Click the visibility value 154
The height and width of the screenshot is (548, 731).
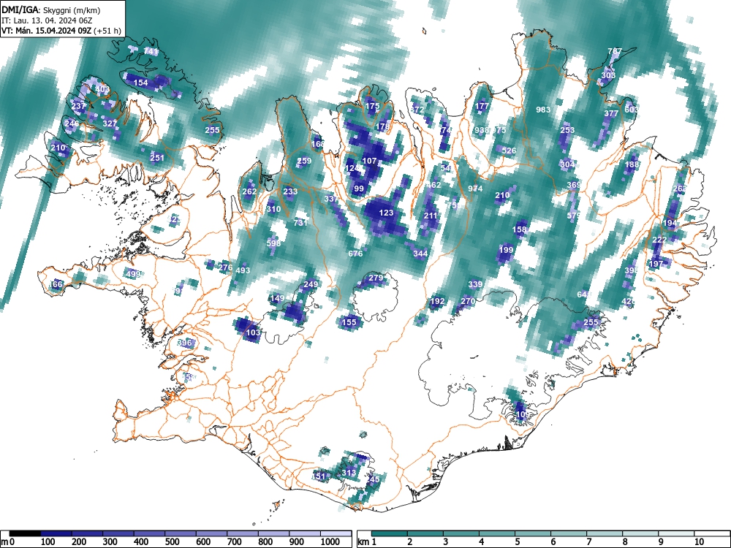point(141,83)
